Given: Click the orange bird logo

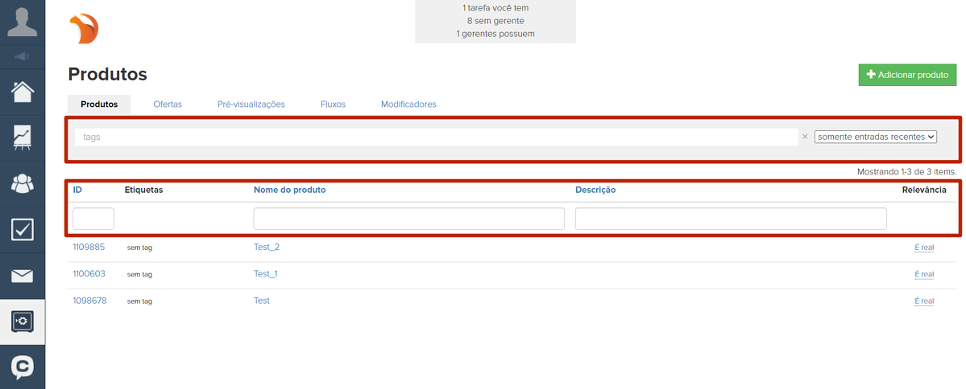Looking at the screenshot, I should 84,29.
